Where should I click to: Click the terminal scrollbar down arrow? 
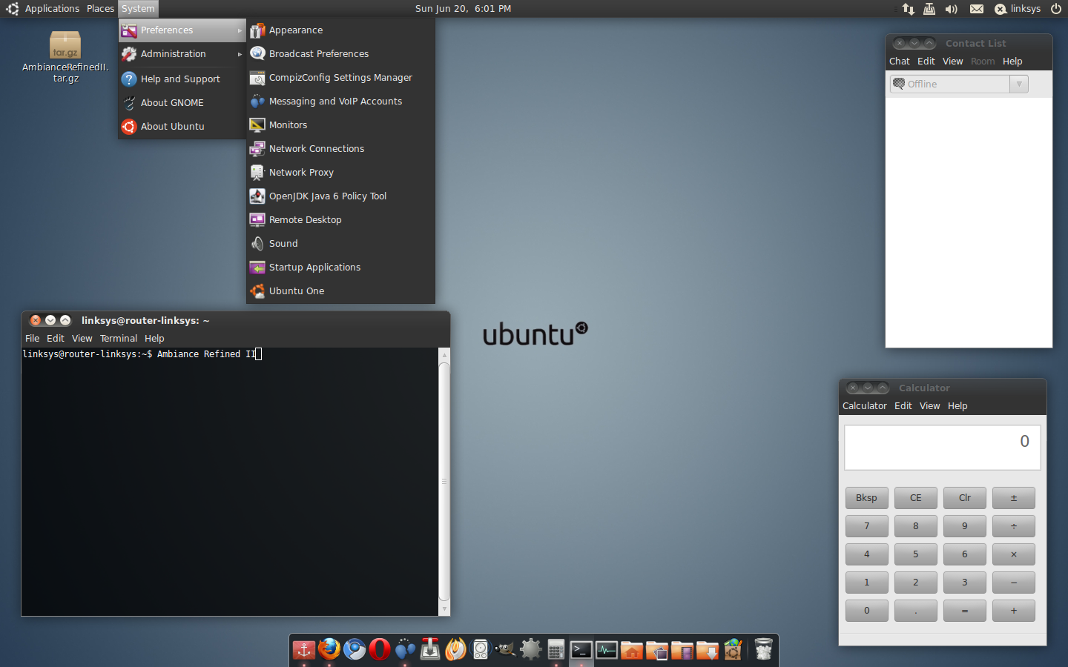444,609
